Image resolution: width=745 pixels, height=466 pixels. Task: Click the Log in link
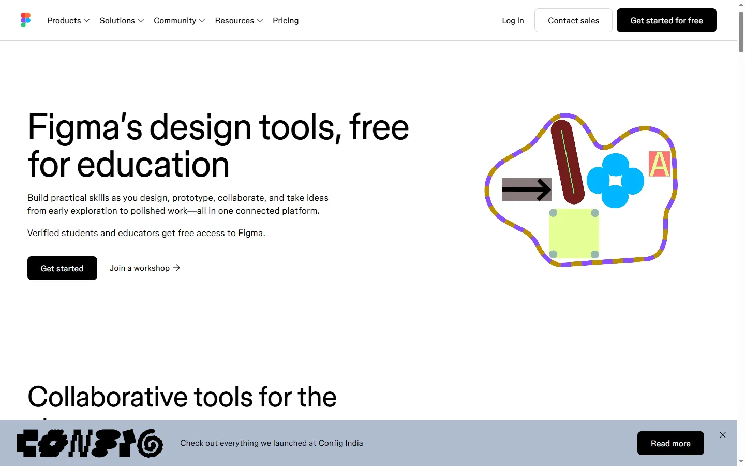tap(513, 20)
